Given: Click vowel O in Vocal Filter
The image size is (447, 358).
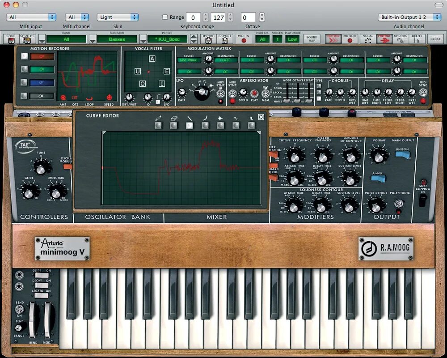Looking at the screenshot, I should click(x=143, y=84).
